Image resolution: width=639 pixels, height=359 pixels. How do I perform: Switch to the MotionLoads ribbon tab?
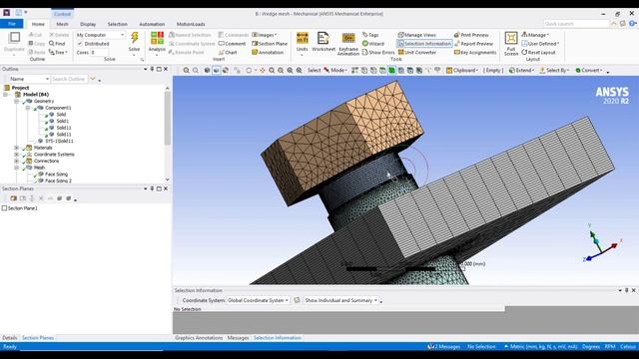point(191,24)
